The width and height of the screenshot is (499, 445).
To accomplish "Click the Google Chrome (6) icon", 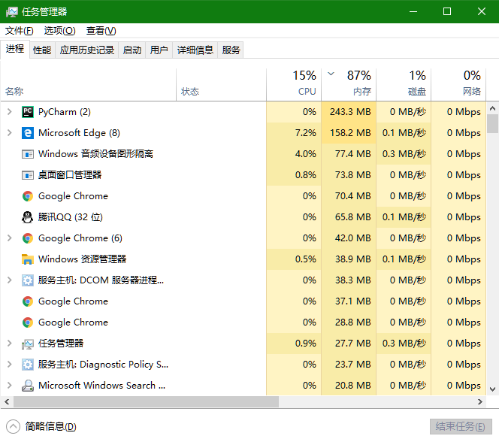I will coord(28,238).
